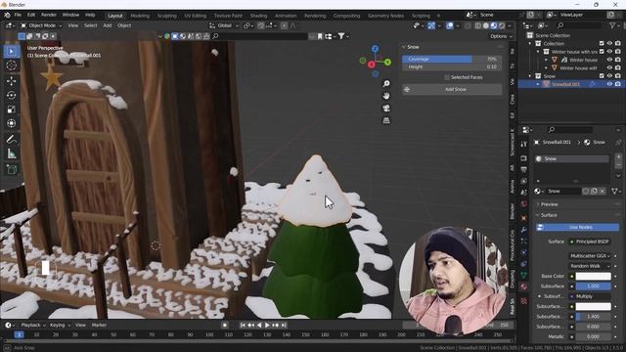Select the Measure tool
626x352 pixels.
pyautogui.click(x=11, y=154)
